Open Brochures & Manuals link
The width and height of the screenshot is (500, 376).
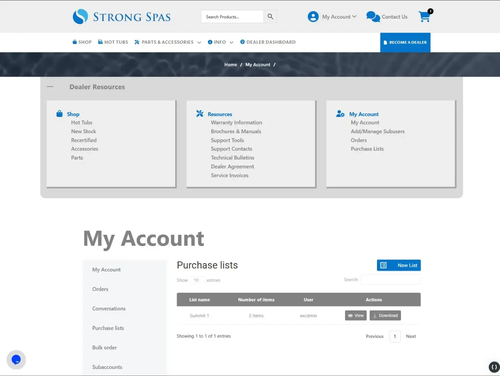pos(236,131)
